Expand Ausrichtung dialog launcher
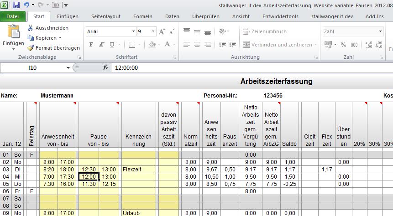This screenshot has height=216, width=393. [316, 57]
